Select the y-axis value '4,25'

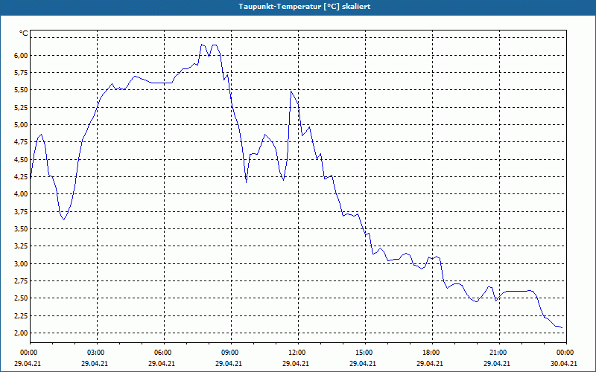pyautogui.click(x=22, y=176)
